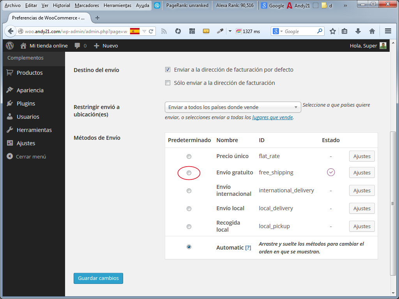The width and height of the screenshot is (399, 299).
Task: Open Apariencia in the admin sidebar
Action: (x=30, y=90)
